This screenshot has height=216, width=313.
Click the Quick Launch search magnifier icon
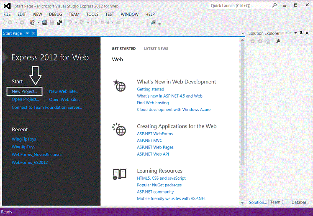[x=275, y=5]
